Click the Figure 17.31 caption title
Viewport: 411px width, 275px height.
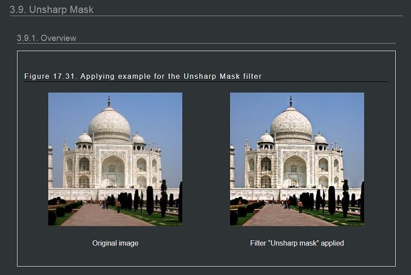pos(143,76)
